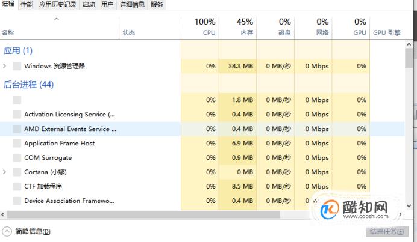This screenshot has height=242, width=417.
Task: Expand the Windows 资源管理器 process group
Action: (4, 66)
